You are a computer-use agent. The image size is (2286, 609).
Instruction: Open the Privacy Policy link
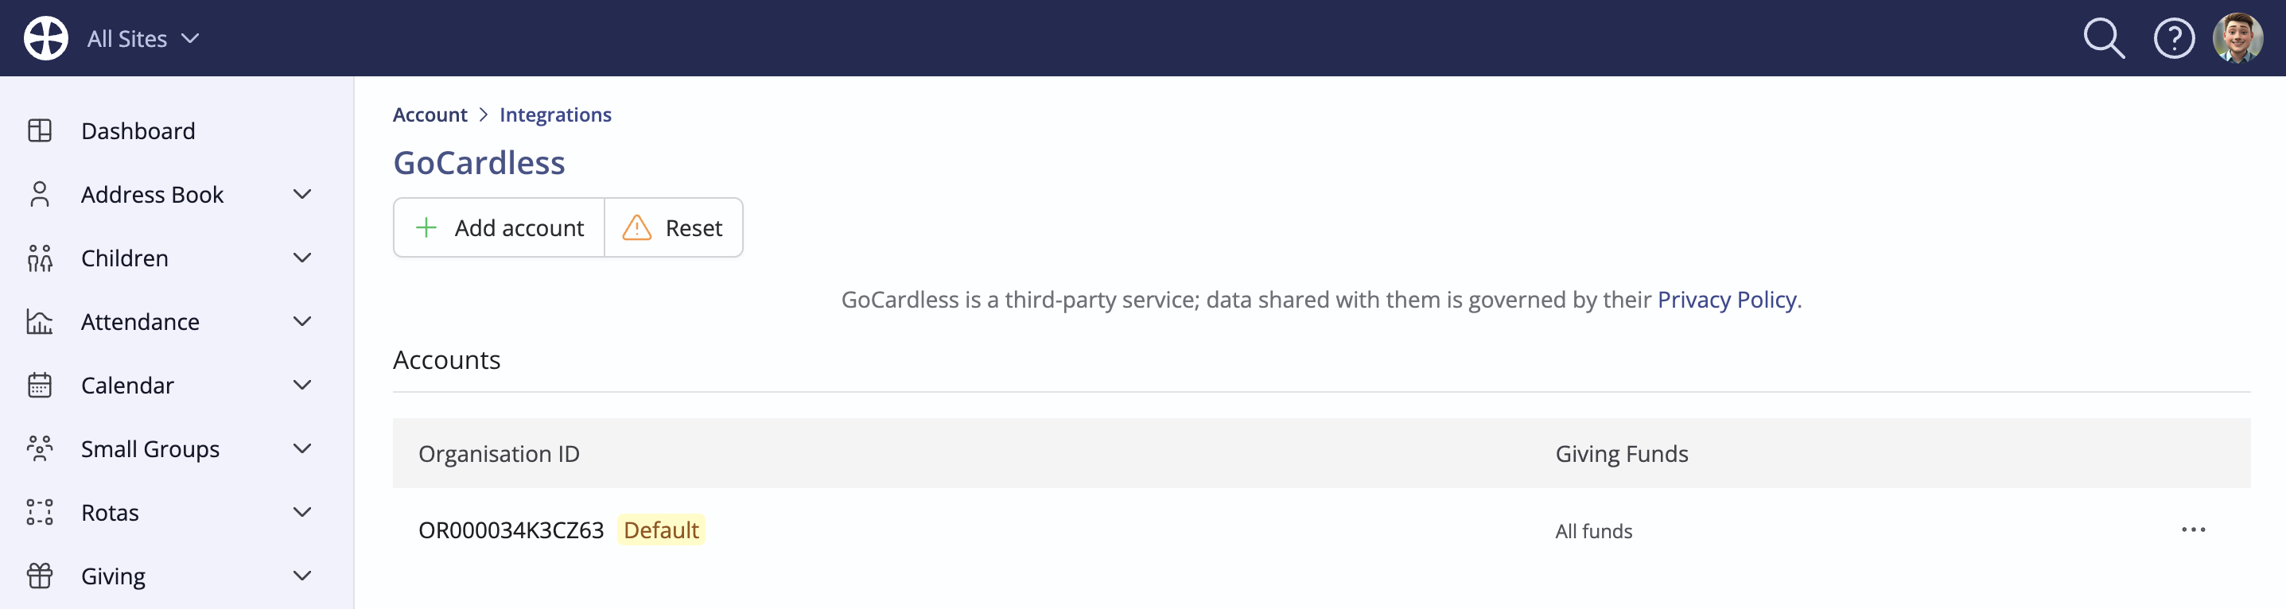[1727, 300]
